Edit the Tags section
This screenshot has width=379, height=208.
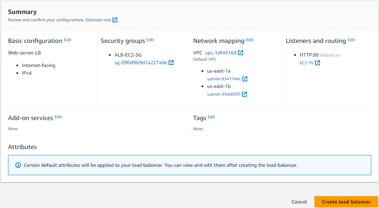pos(211,117)
